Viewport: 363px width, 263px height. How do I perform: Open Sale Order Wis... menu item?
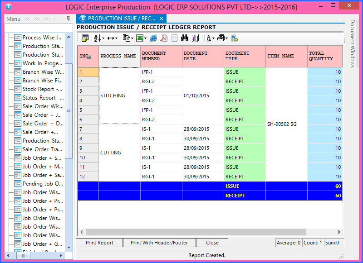coord(39,106)
